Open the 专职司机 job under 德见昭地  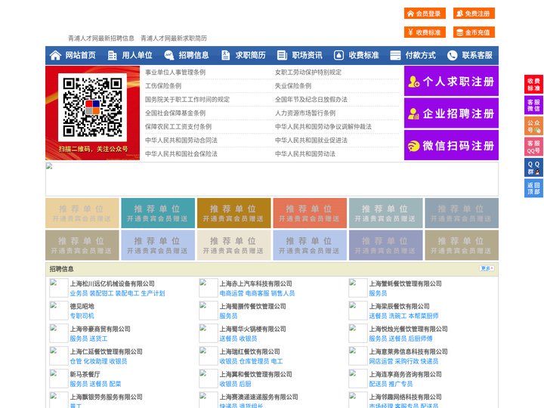[x=82, y=316]
